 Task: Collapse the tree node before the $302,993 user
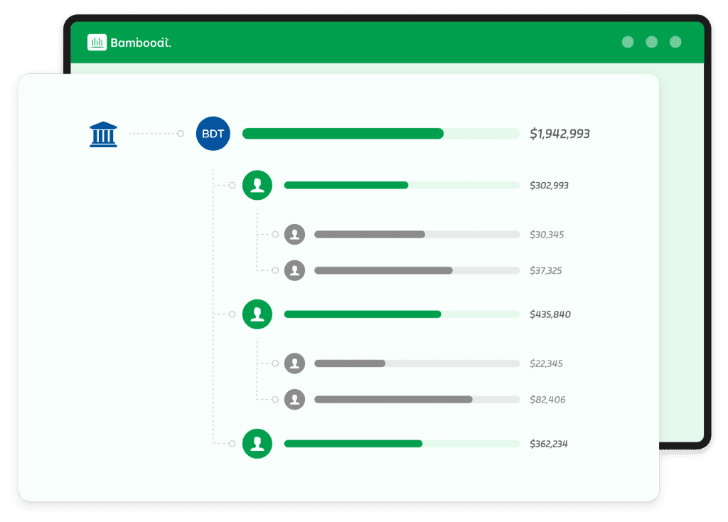(232, 185)
